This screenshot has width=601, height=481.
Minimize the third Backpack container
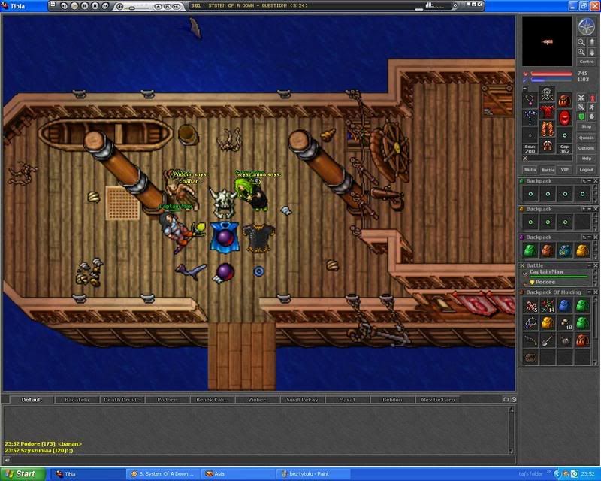coord(590,237)
